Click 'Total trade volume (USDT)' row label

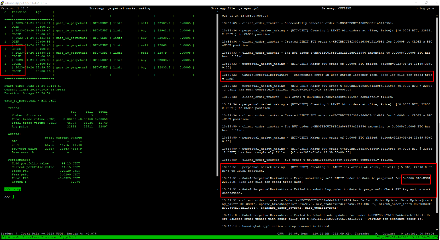coord(34,123)
